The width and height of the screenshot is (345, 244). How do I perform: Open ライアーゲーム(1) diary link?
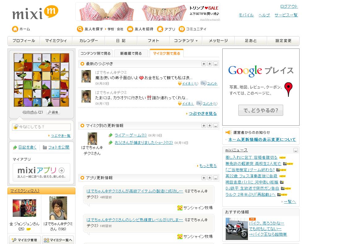[131, 135]
